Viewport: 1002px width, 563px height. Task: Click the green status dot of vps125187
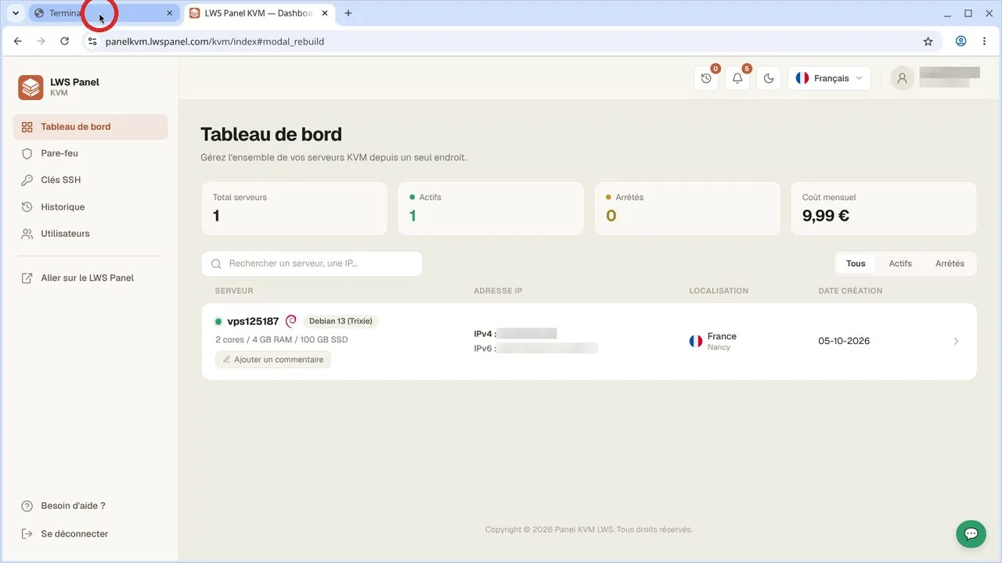point(218,321)
